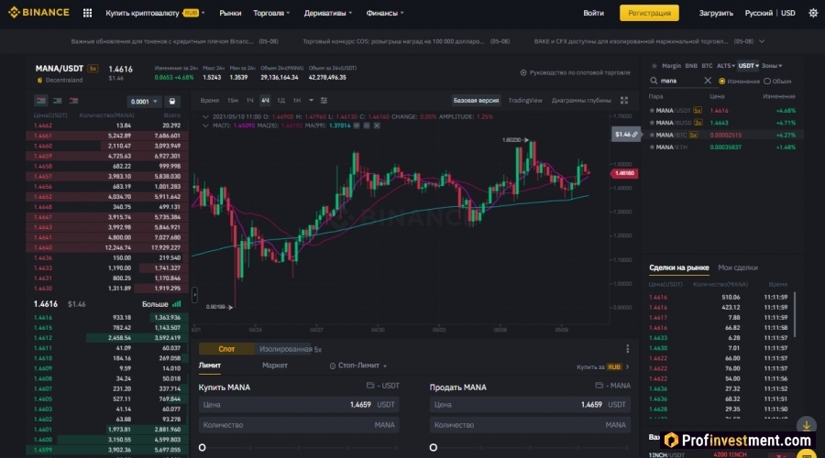Click the download arrow floating icon
Screen dimensions: 825x458
[x=806, y=425]
